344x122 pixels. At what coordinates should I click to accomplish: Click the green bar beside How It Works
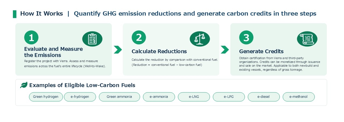pyautogui.click(x=15, y=14)
